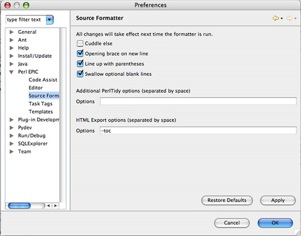Click the tree scroll right arrow
301x236 pixels.
click(55, 205)
